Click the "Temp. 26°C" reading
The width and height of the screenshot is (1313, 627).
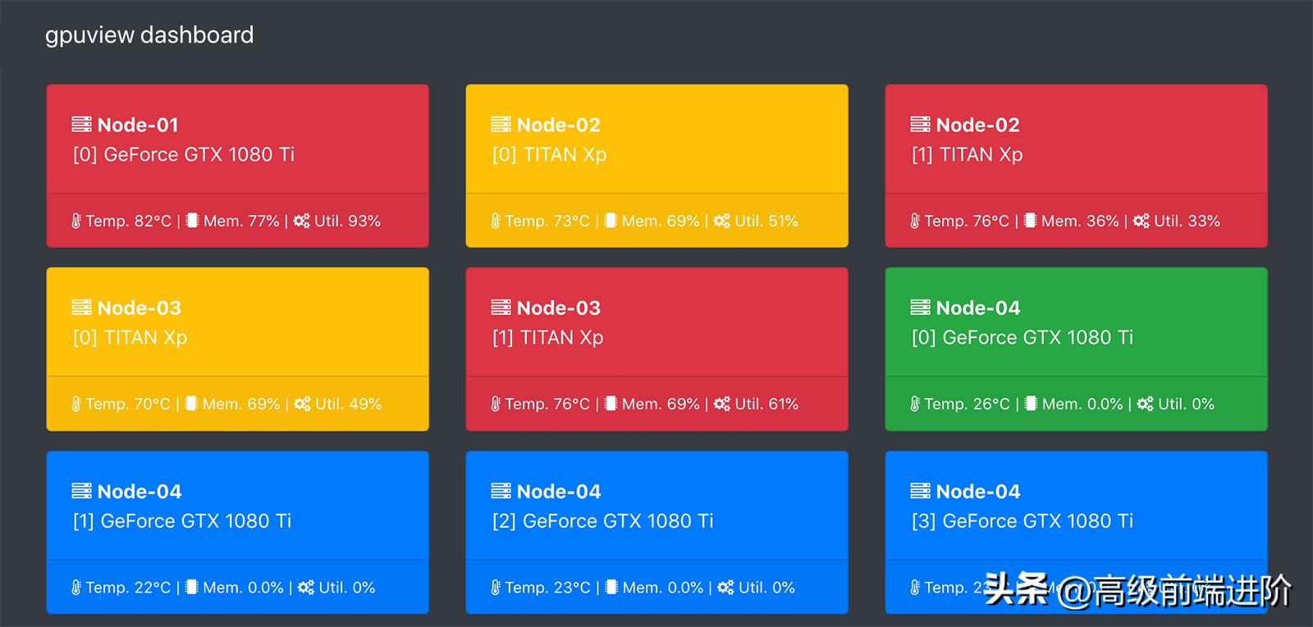pos(968,404)
